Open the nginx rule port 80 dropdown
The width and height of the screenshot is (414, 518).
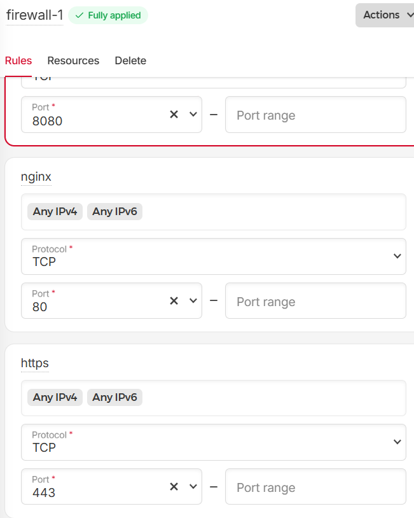point(193,300)
